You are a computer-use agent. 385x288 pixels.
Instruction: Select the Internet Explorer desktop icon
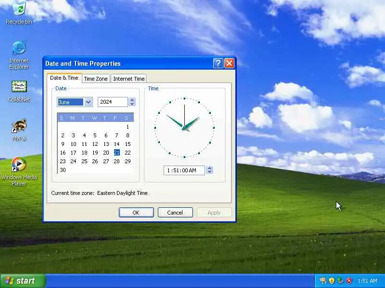click(x=19, y=55)
